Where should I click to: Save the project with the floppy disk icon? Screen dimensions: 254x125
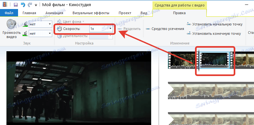coord(16,5)
